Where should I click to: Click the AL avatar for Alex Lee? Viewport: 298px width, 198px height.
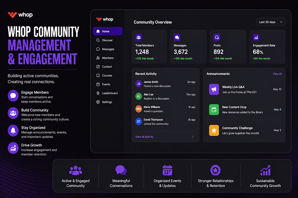[x=139, y=96]
